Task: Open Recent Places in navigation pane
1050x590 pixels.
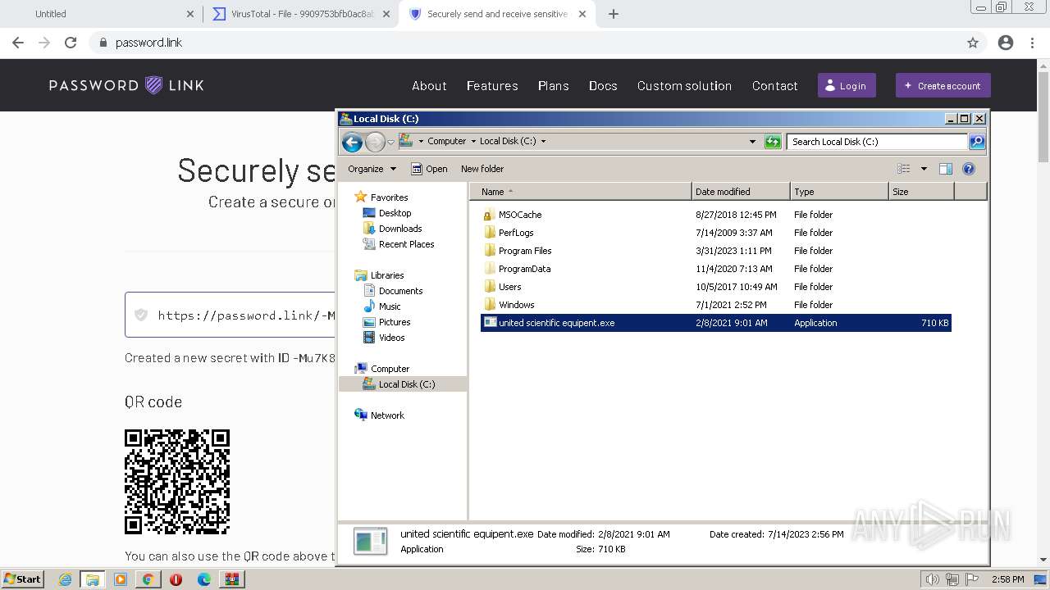Action: pos(406,244)
